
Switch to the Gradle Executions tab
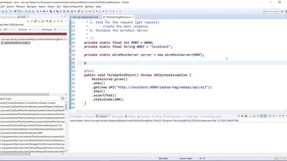211,116
